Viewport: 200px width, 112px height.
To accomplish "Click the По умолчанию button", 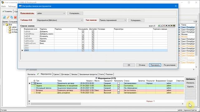I will 169,65.
